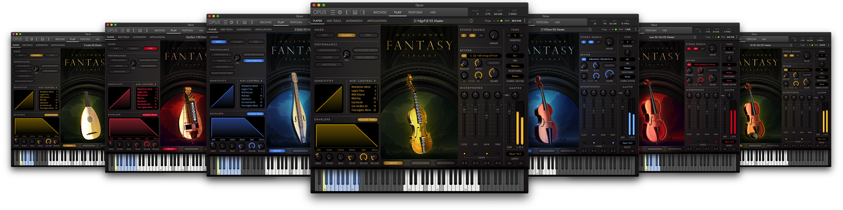Adjust the Transpose knob under Tune
The height and width of the screenshot is (210, 843).
pos(515,47)
